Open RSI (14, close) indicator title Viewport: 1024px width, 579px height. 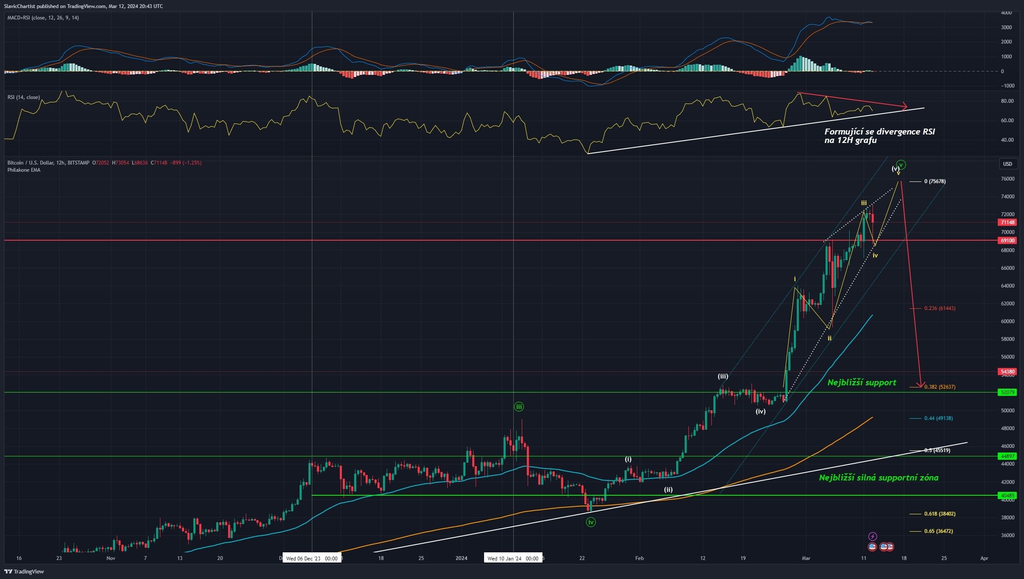tap(24, 97)
